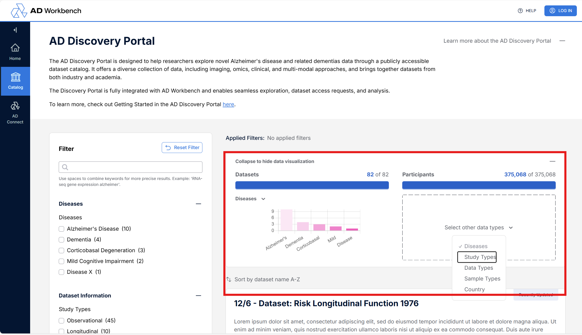Choose Country in the data types menu
Image resolution: width=582 pixels, height=335 pixels.
[x=474, y=289]
